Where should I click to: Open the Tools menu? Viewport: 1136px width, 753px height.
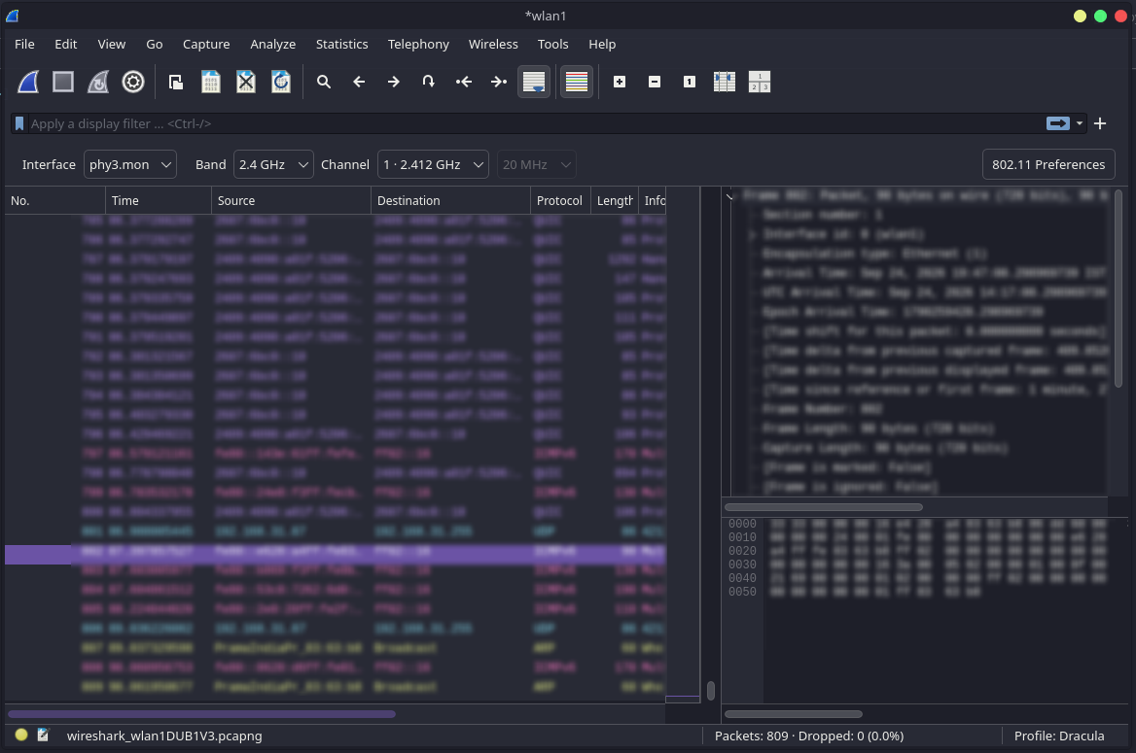click(x=552, y=44)
